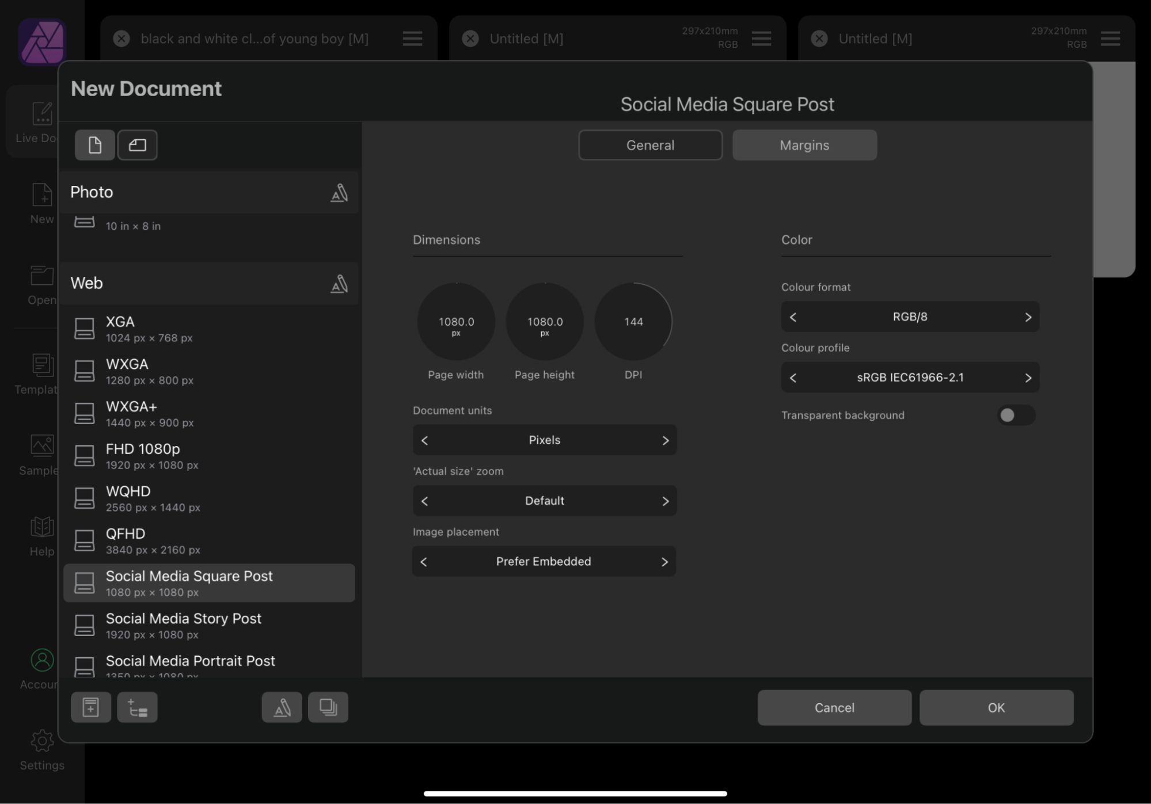The image size is (1151, 804).
Task: Open Settings gear in sidebar
Action: click(x=42, y=750)
